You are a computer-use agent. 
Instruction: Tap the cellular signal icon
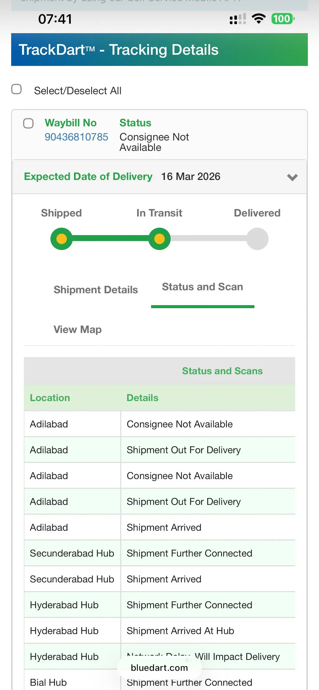(x=238, y=19)
